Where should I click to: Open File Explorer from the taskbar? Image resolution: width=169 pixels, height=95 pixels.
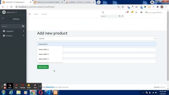(18, 93)
